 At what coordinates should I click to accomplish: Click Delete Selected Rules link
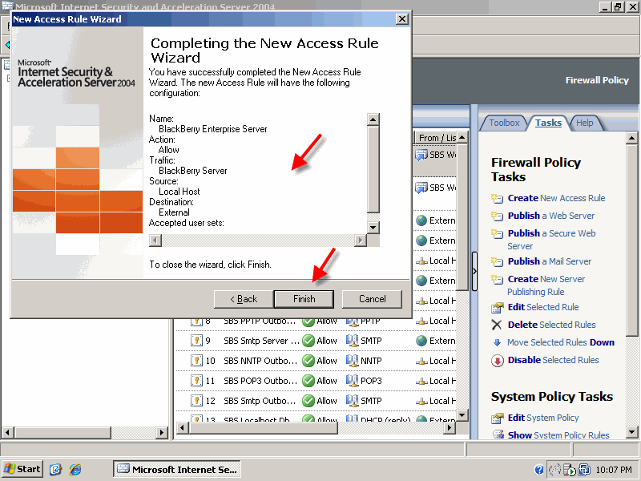[551, 325]
